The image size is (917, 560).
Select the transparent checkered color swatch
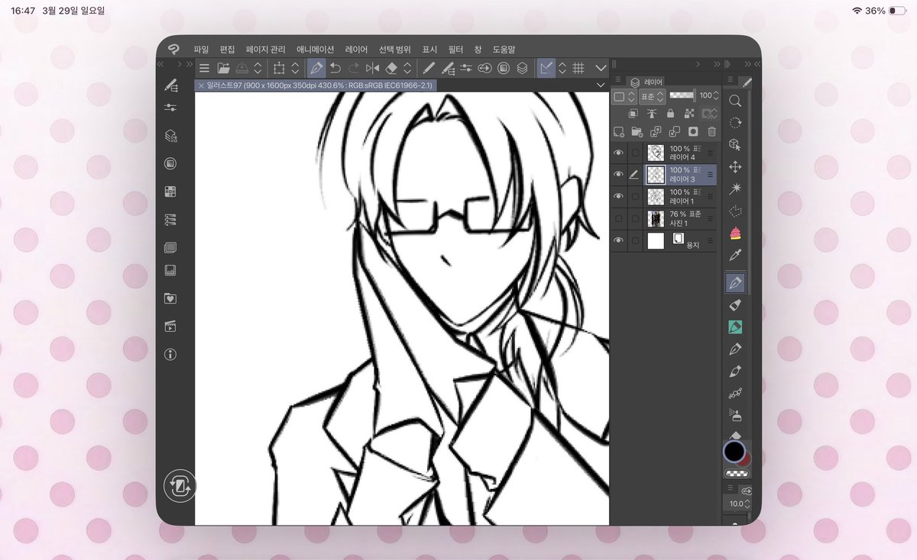tap(736, 474)
